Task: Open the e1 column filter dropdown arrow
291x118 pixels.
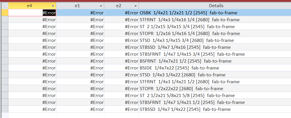Action: coord(101,6)
